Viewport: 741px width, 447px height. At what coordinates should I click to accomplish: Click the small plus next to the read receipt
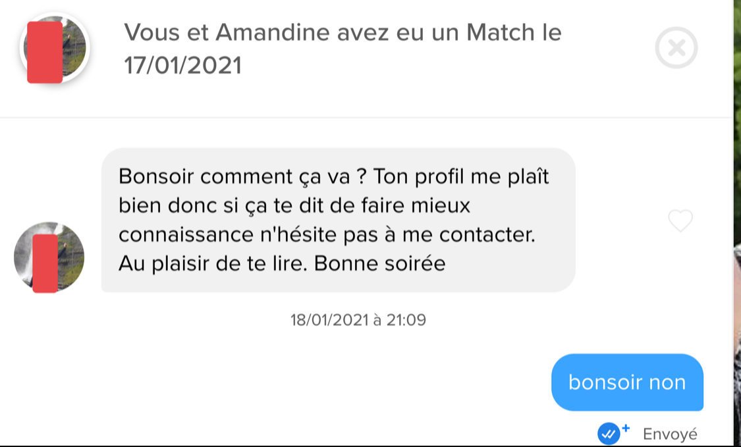(626, 428)
